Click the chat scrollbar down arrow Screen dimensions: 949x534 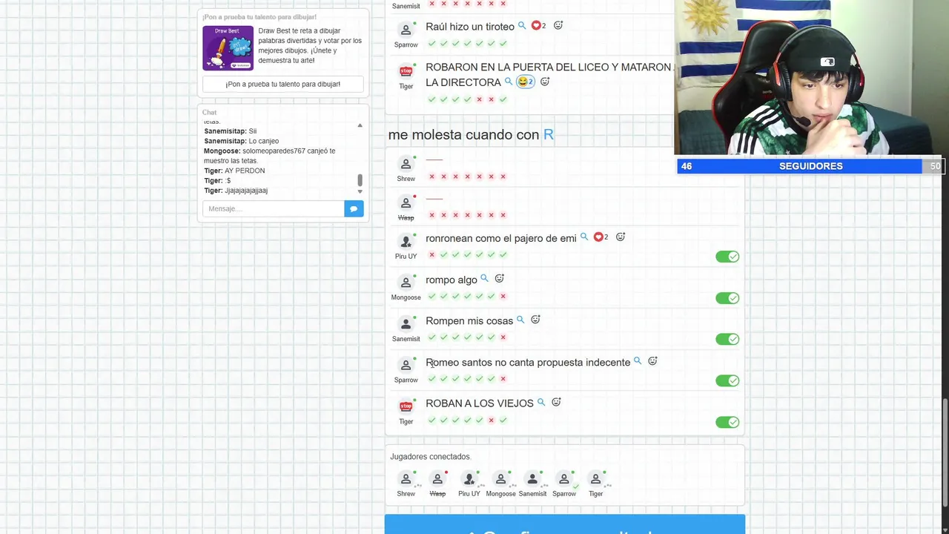360,191
